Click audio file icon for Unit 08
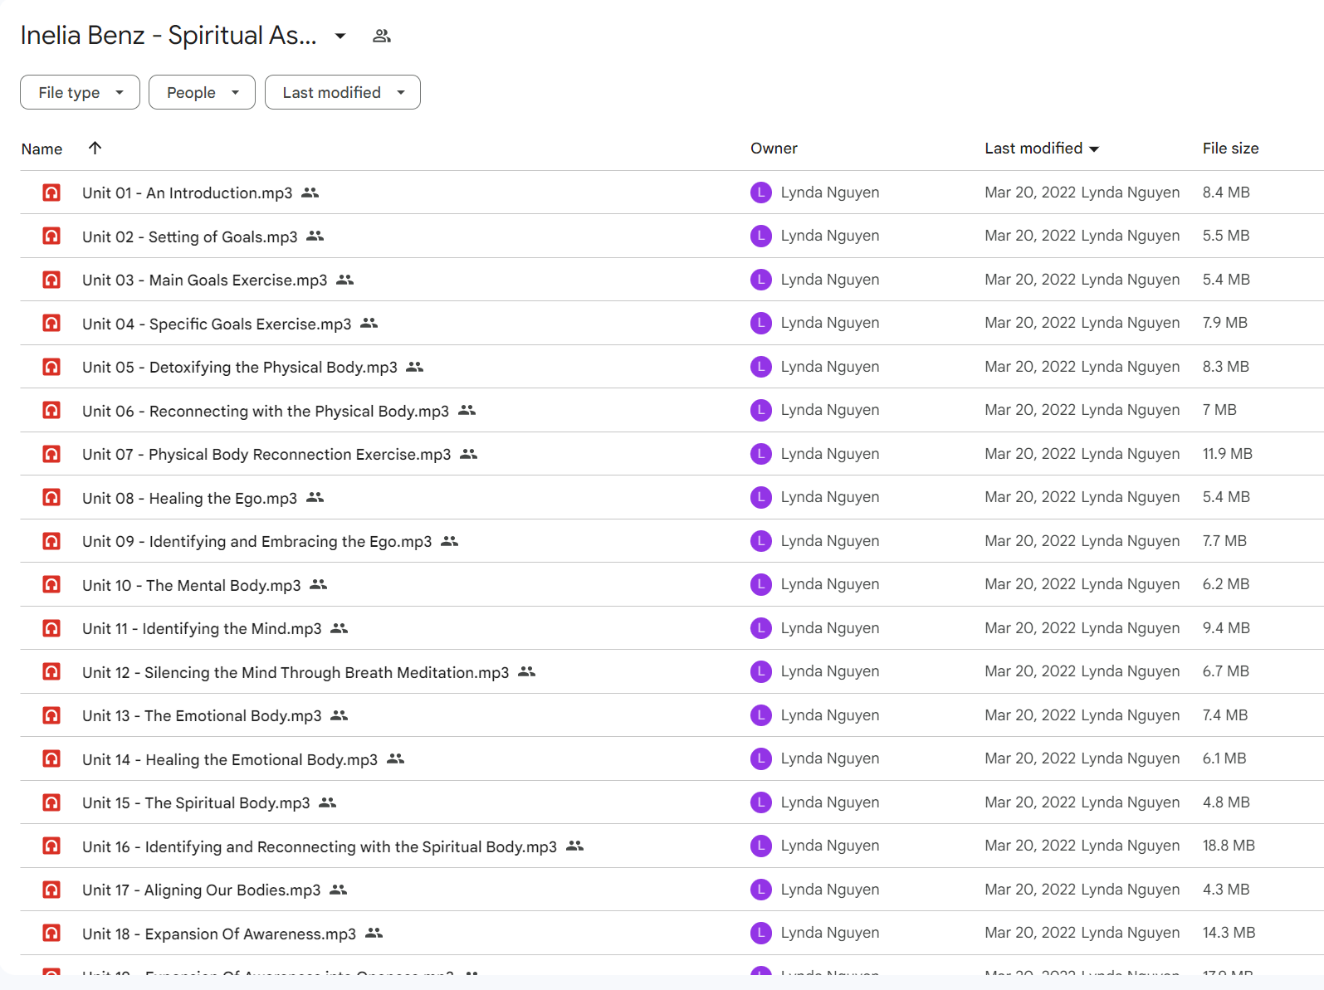1324x990 pixels. tap(51, 497)
